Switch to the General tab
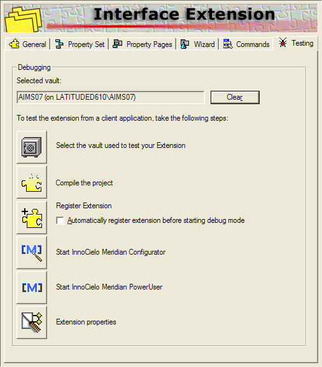 coord(27,44)
